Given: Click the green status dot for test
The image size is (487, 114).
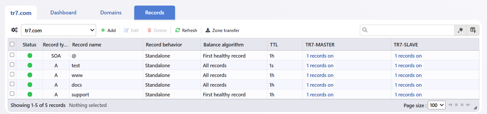Looking at the screenshot, I should click(x=30, y=65).
